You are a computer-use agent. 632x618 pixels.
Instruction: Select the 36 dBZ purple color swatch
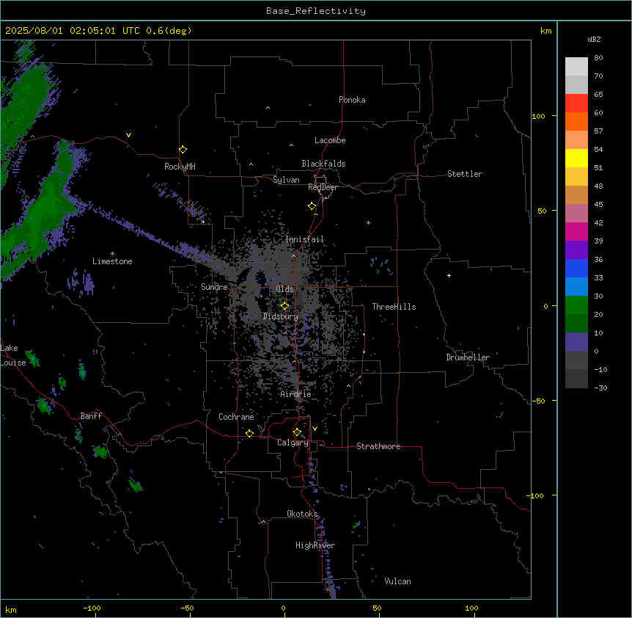pos(576,250)
